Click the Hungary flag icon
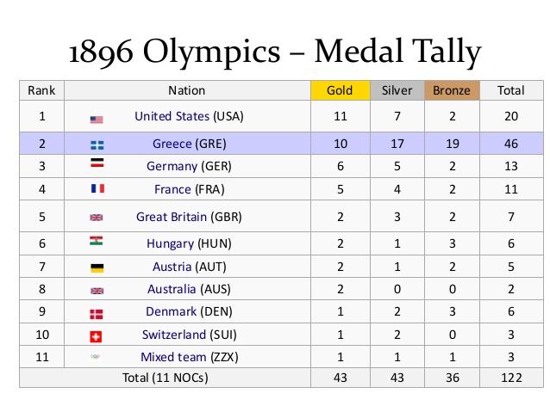 click(x=97, y=243)
